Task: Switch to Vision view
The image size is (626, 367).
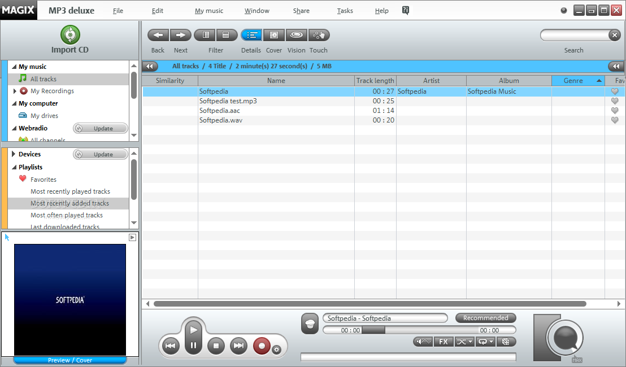Action: click(296, 35)
